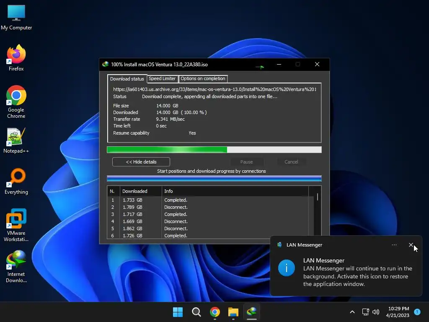The width and height of the screenshot is (429, 322).
Task: Open taskbar Search
Action: tap(196, 312)
